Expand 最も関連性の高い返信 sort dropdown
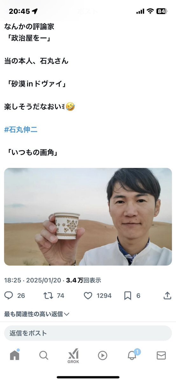176x382 pixels. pyautogui.click(x=37, y=314)
